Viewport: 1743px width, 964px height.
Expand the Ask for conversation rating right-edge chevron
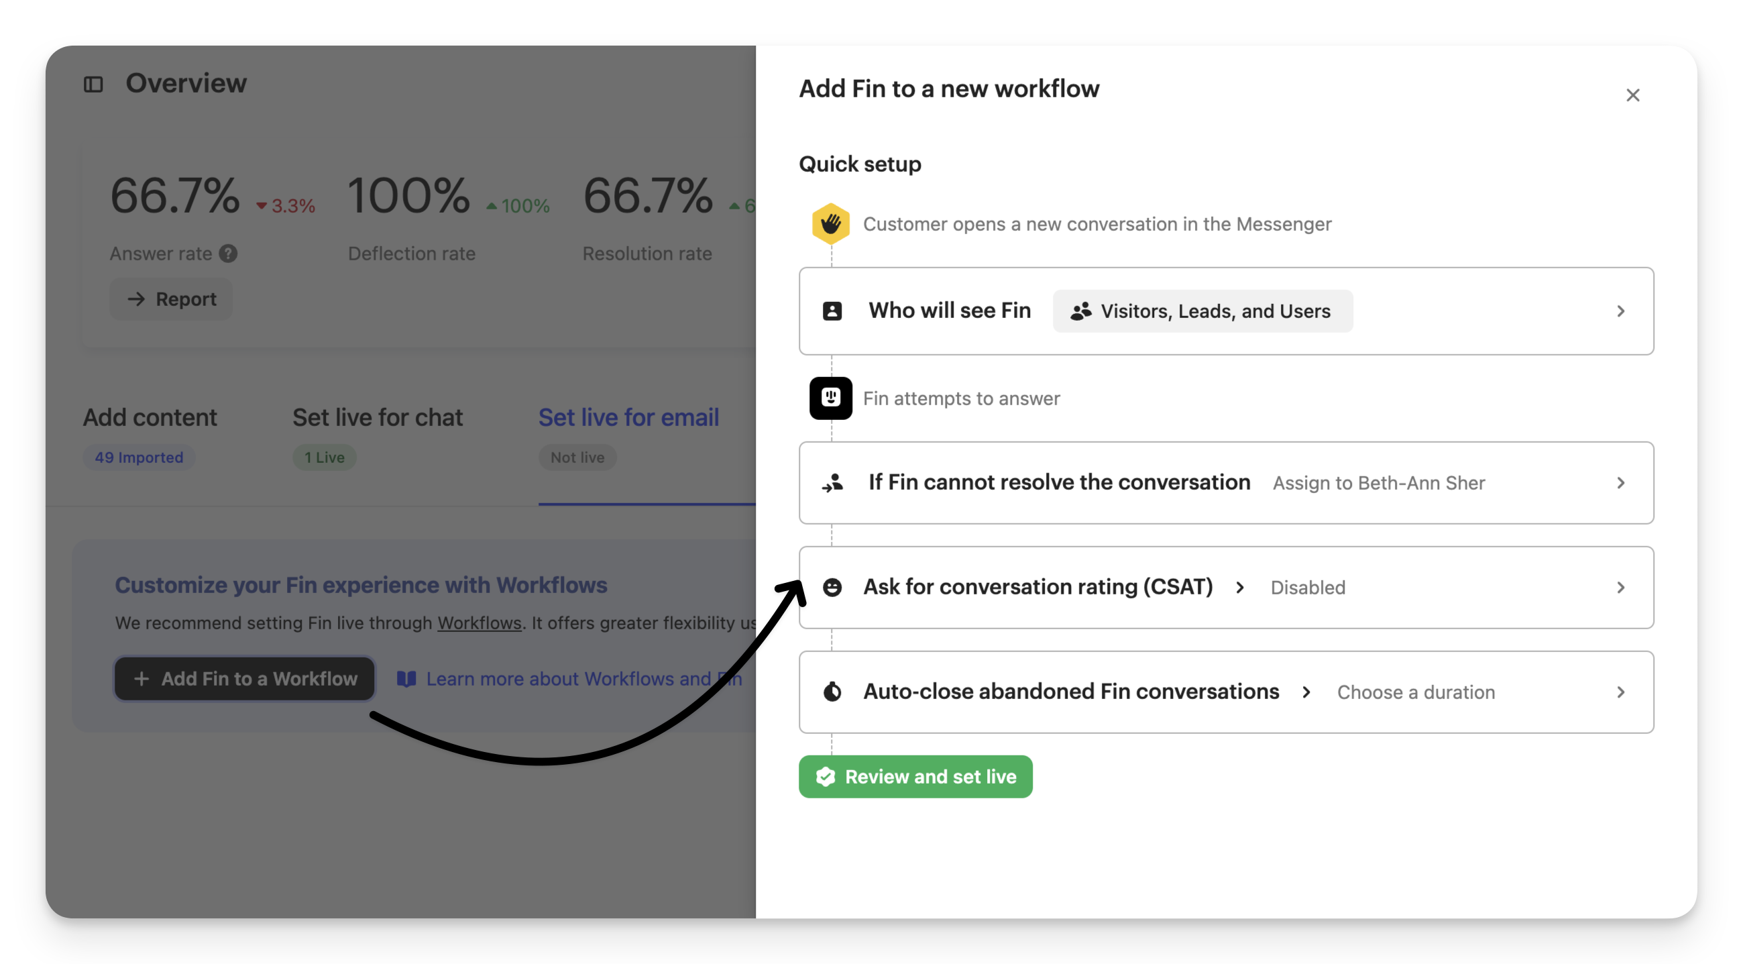click(x=1620, y=587)
